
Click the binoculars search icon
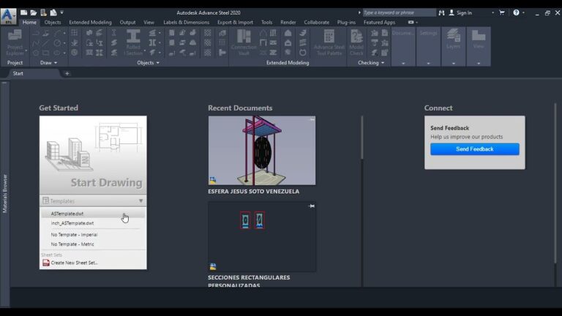tap(441, 12)
